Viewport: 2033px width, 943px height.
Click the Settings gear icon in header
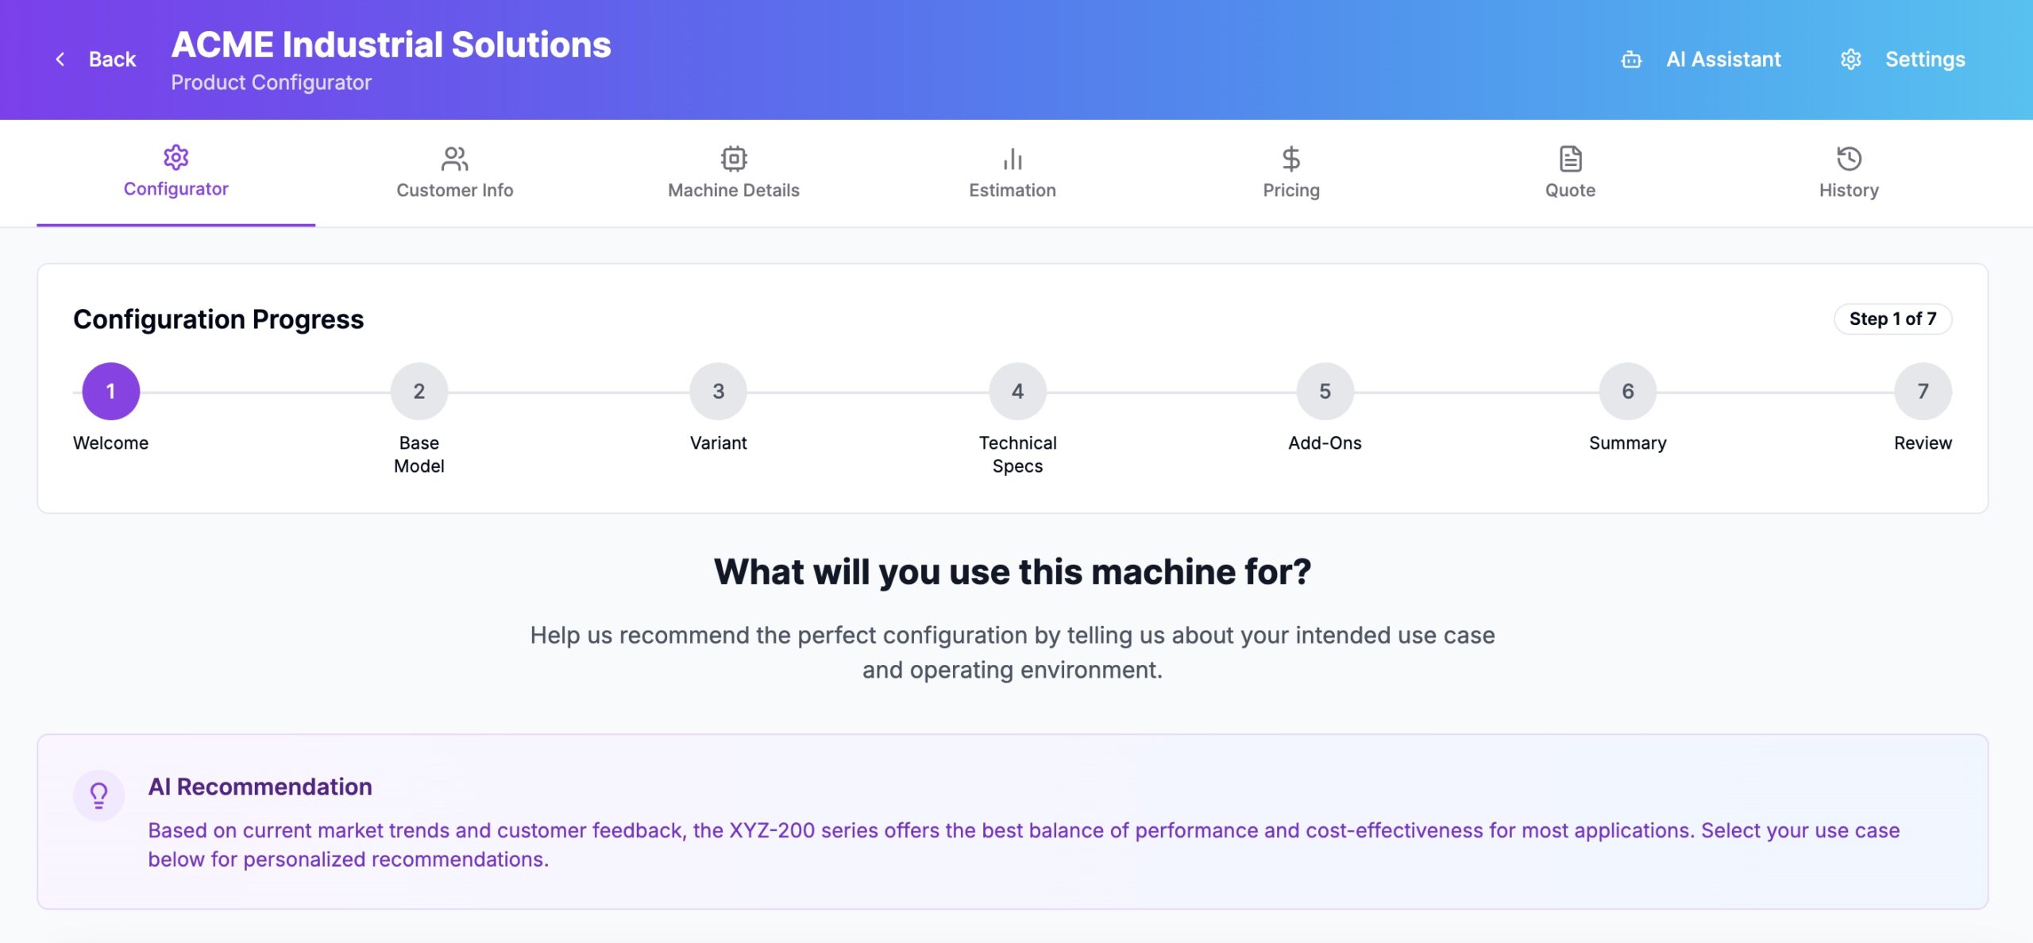point(1850,60)
